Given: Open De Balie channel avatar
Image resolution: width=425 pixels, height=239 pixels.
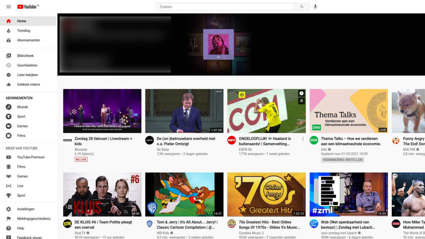Looking at the screenshot, I should (x=149, y=140).
